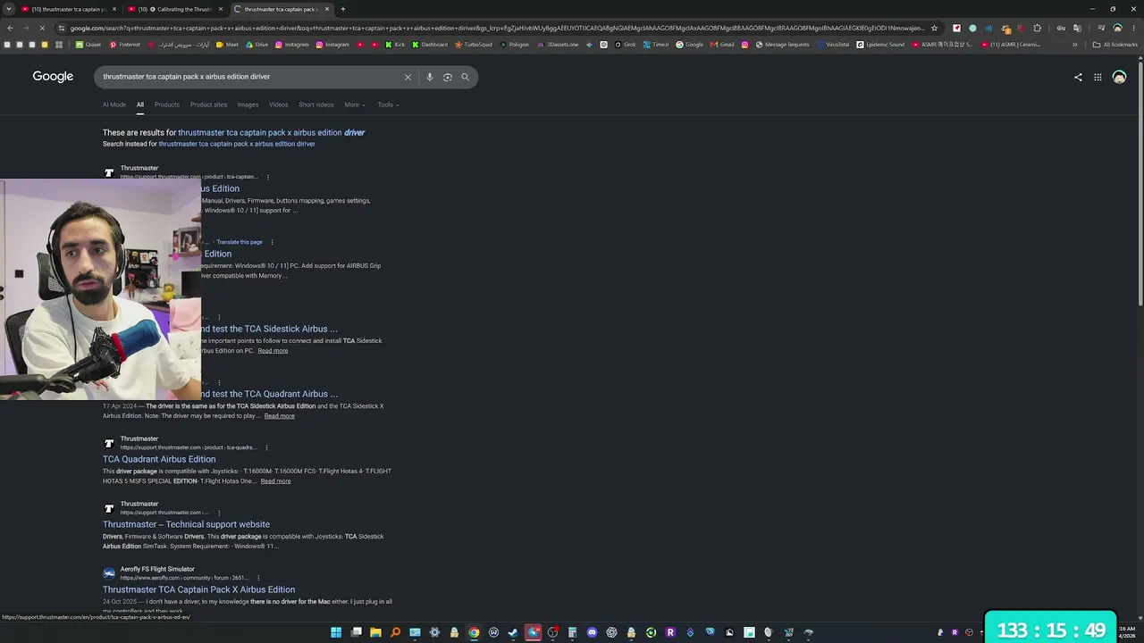Switch to the Calibrating the Thrustmaster browser tab

pyautogui.click(x=174, y=9)
